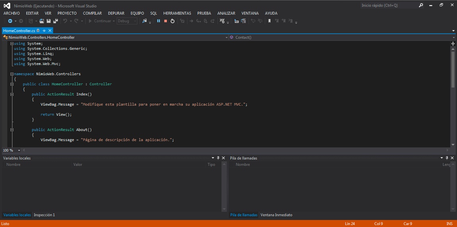457x227 pixels.
Task: Click the Step Into icon
Action: (x=198, y=21)
